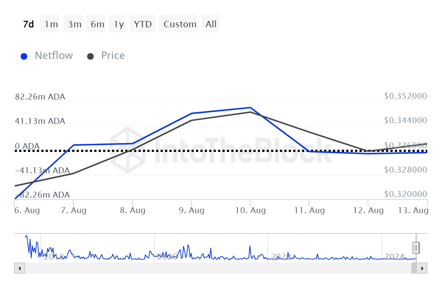Click the navigator near 2020
The height and width of the screenshot is (295, 442).
point(167,256)
